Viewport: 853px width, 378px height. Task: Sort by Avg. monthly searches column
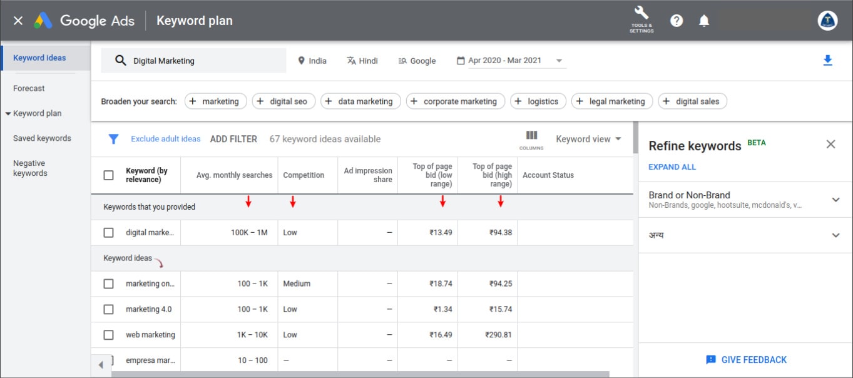[234, 175]
